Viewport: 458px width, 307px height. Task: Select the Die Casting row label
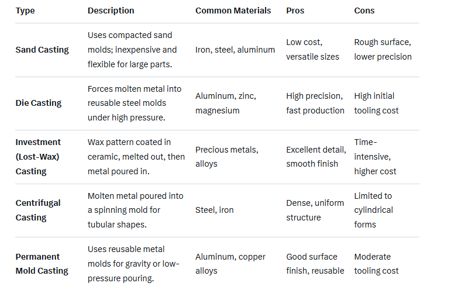38,103
